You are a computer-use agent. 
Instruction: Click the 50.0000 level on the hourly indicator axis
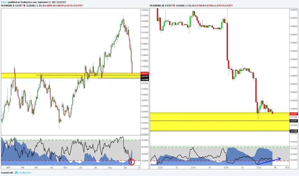click(294, 155)
